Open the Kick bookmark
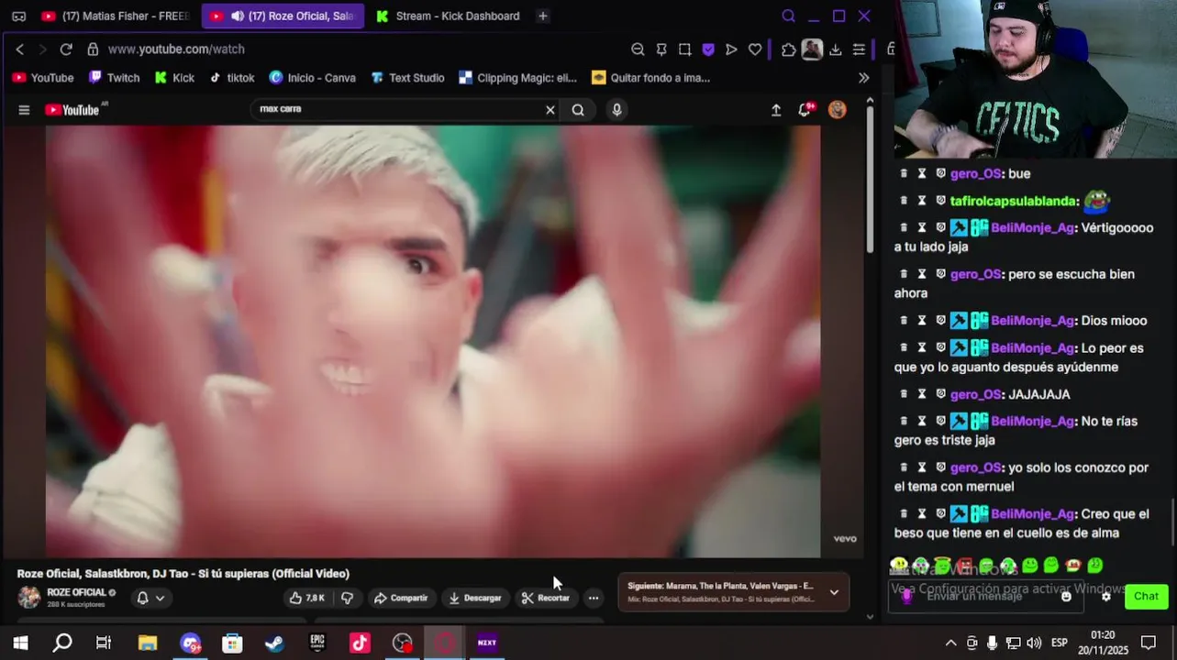Viewport: 1177px width, 660px height. click(174, 78)
